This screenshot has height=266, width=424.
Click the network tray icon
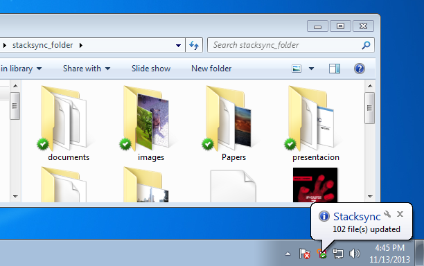tap(337, 254)
